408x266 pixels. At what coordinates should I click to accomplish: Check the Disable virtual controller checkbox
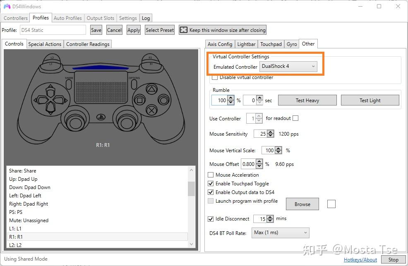(x=214, y=77)
